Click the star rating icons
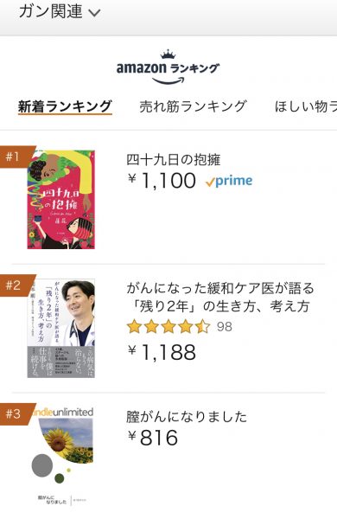Image resolution: width=337 pixels, height=519 pixels. (x=168, y=327)
